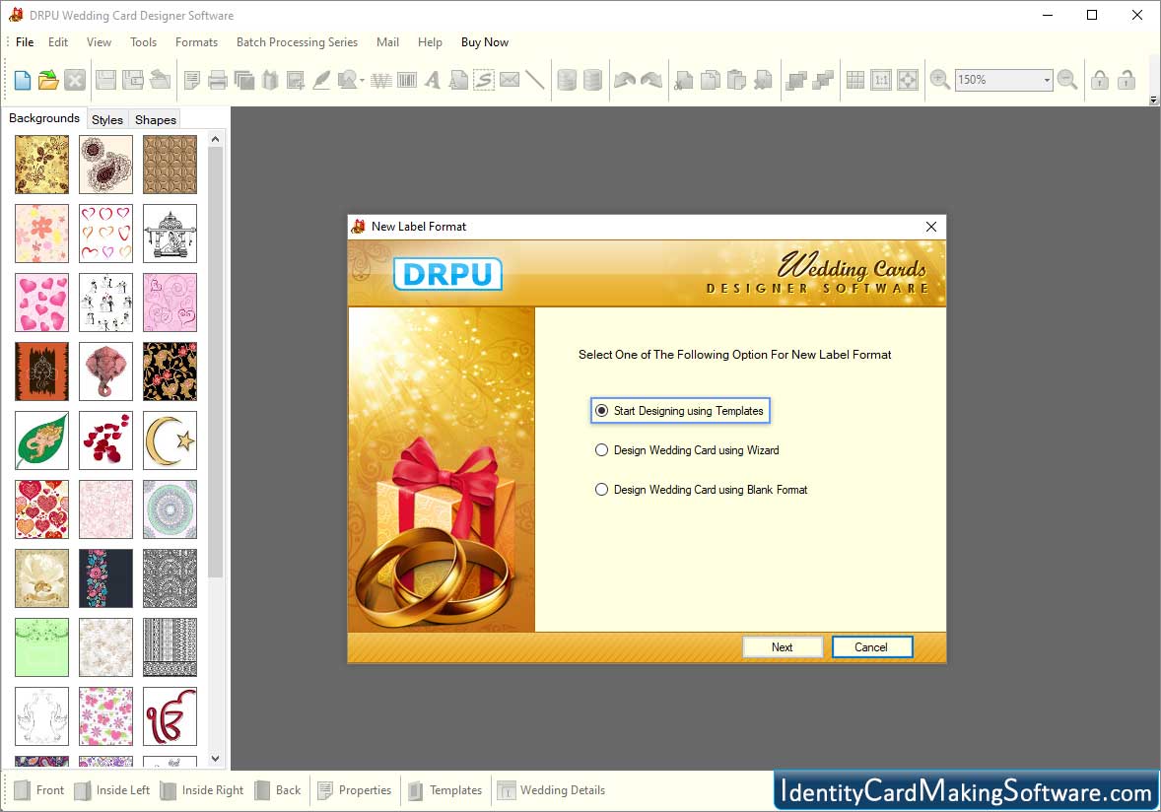This screenshot has width=1161, height=812.
Task: Open the View menu
Action: 99,42
